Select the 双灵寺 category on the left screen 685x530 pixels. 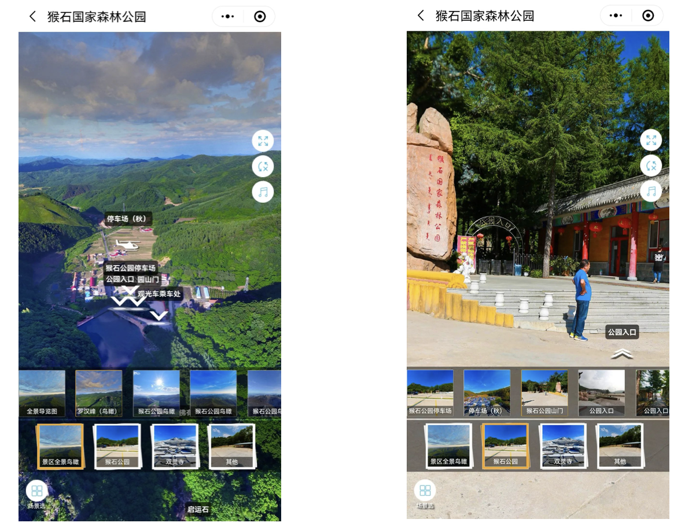pos(174,447)
